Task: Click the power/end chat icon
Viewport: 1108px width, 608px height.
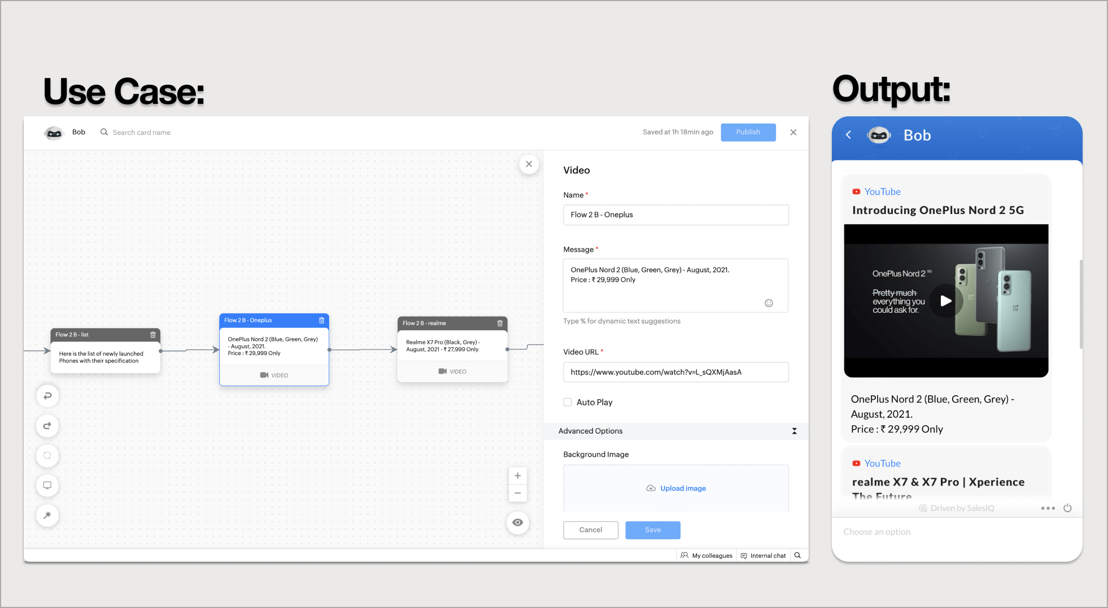Action: click(x=1067, y=508)
